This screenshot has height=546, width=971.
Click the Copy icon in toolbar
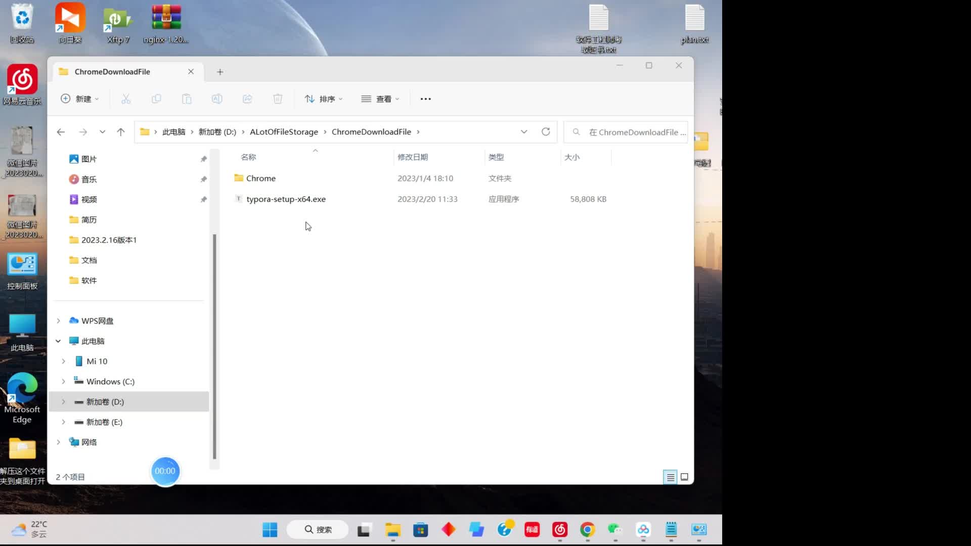pos(155,99)
